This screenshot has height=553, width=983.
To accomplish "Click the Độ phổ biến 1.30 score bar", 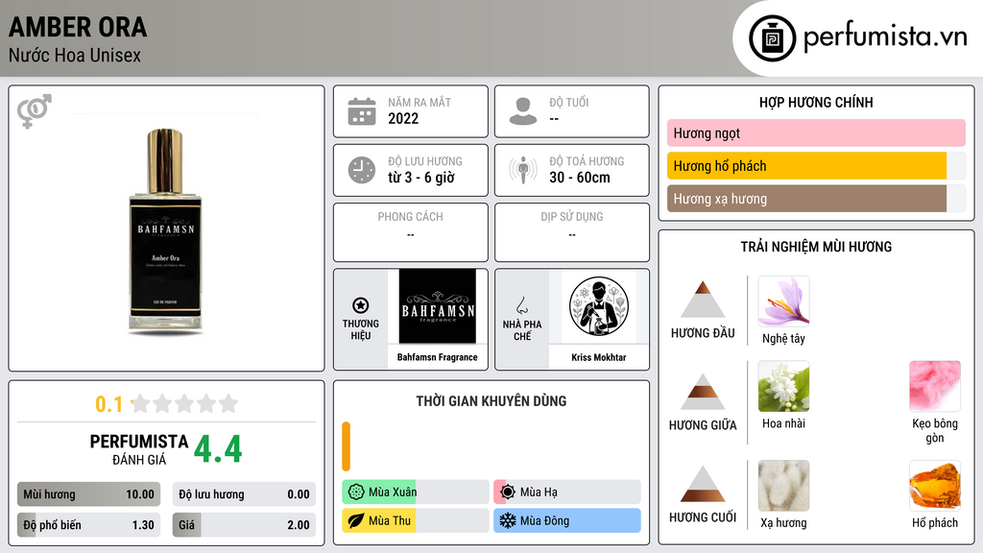I will point(88,525).
